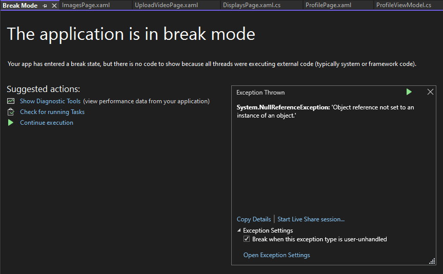The width and height of the screenshot is (443, 274).
Task: Pin the Break Mode tab
Action: [x=45, y=6]
